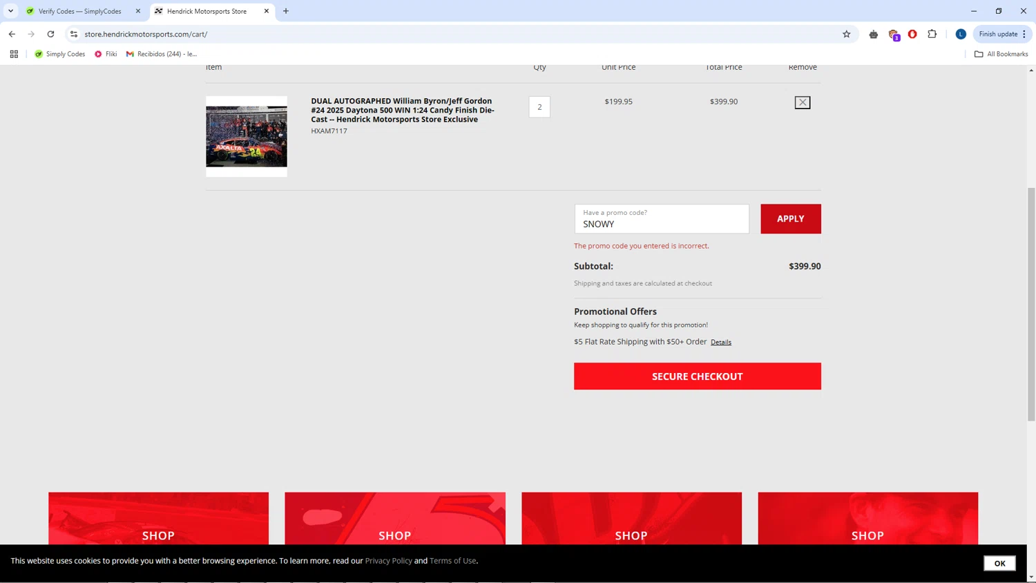Open the extension with purple badge

click(894, 35)
